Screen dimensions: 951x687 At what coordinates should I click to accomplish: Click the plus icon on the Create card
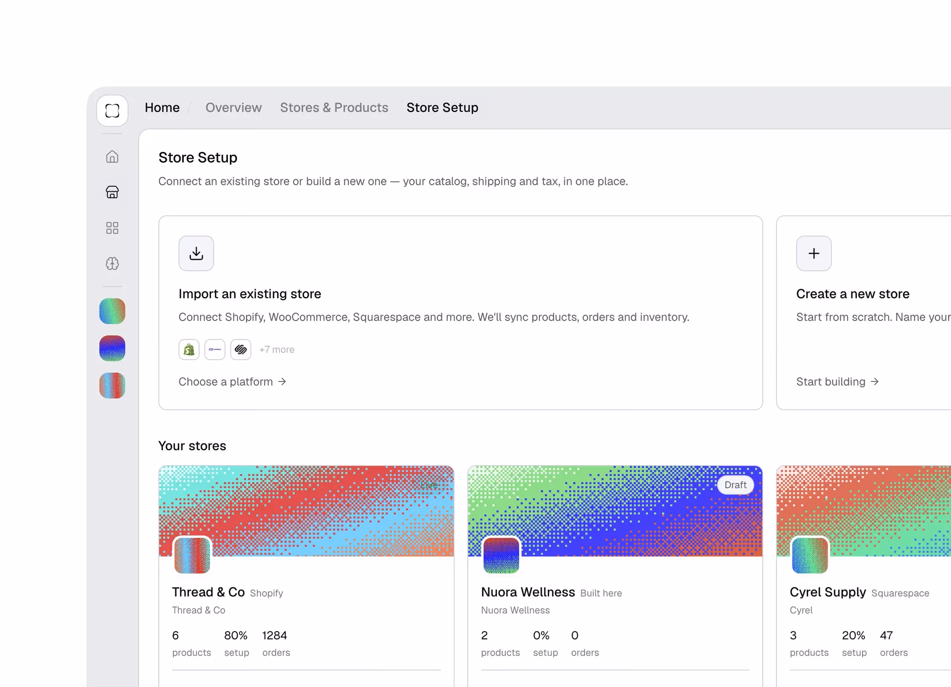(x=814, y=253)
